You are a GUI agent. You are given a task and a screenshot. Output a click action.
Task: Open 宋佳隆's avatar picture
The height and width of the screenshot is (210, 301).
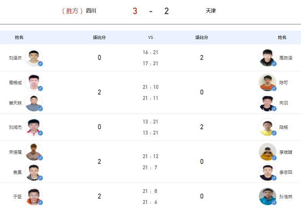pyautogui.click(x=34, y=152)
